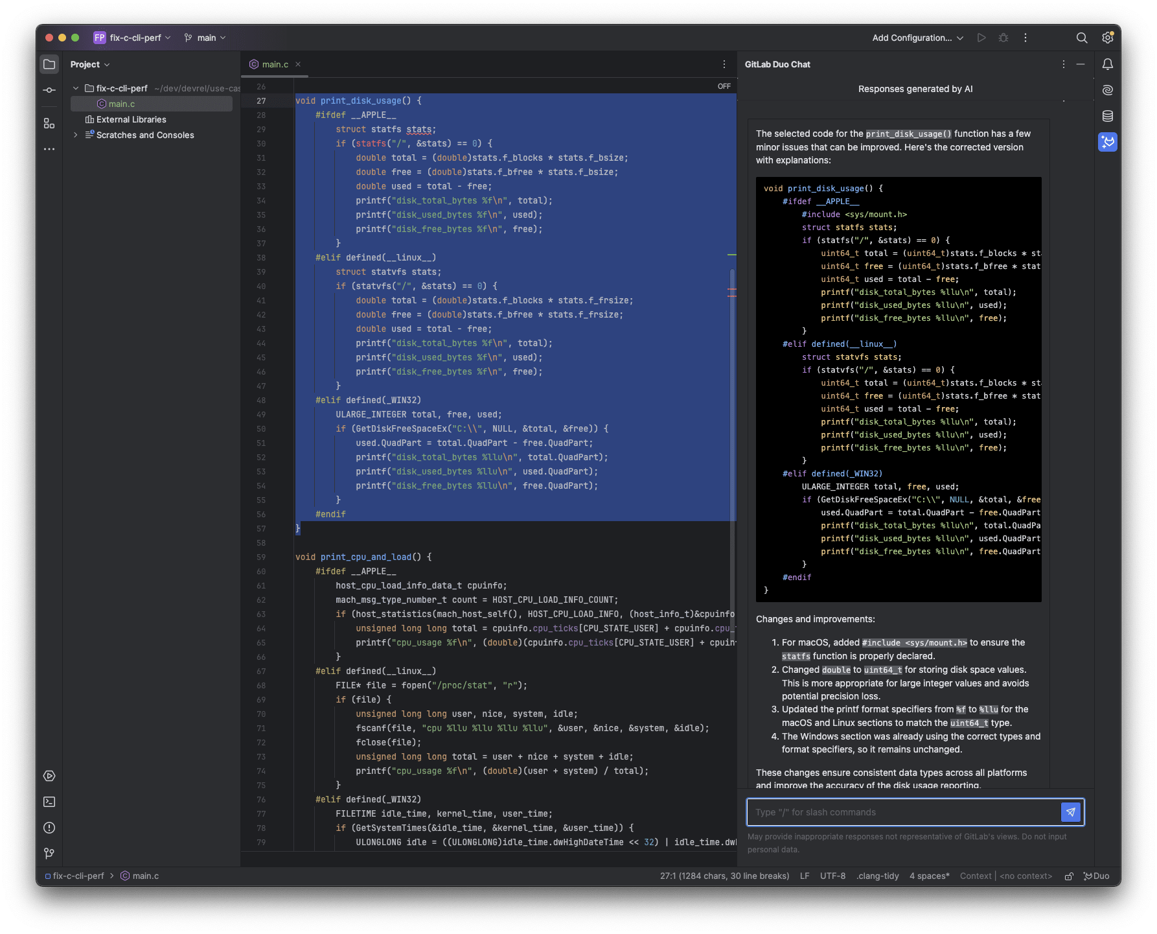Screen dimensions: 1157x934
Task: Open the Git tool window icon at bottom left
Action: tap(49, 854)
